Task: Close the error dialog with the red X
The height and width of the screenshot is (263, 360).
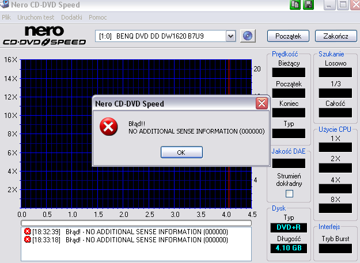Action: click(262, 104)
